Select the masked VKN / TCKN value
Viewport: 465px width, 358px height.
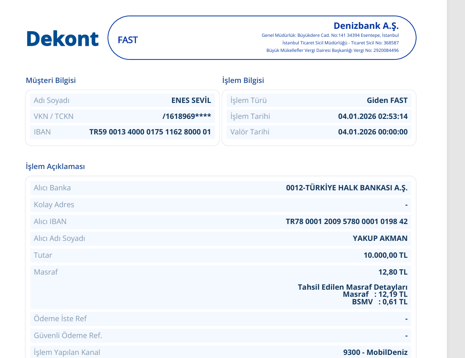click(187, 116)
